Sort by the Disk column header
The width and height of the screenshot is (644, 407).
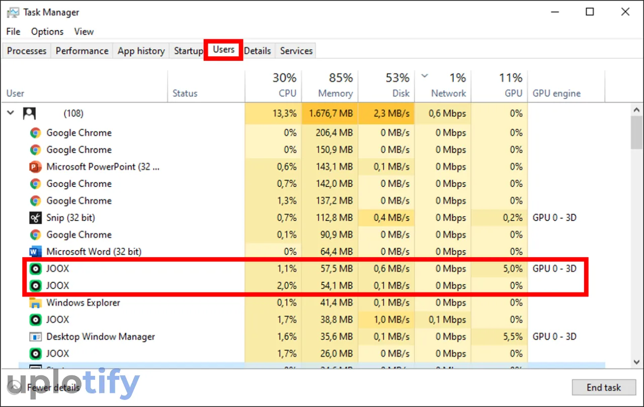[386, 86]
